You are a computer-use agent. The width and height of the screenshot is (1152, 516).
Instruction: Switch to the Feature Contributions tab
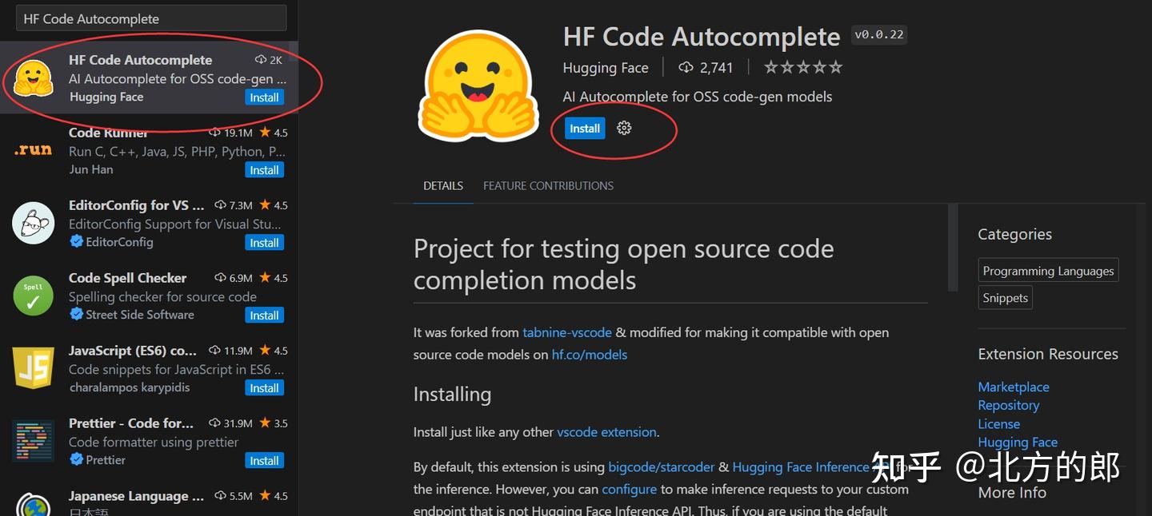coord(548,186)
